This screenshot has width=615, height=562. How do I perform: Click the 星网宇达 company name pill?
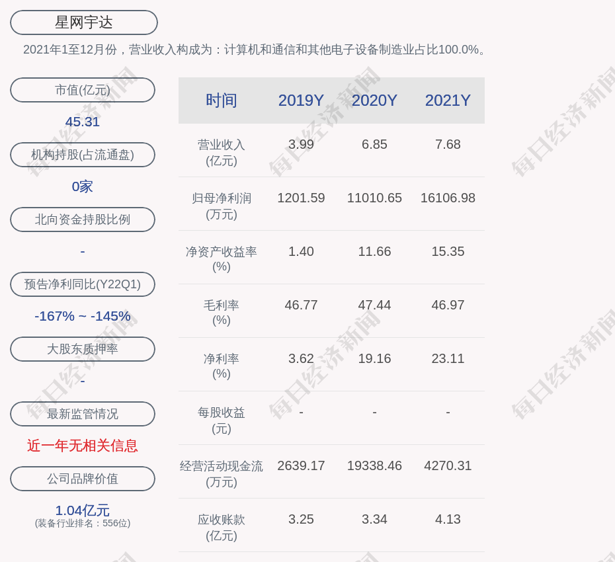[83, 22]
